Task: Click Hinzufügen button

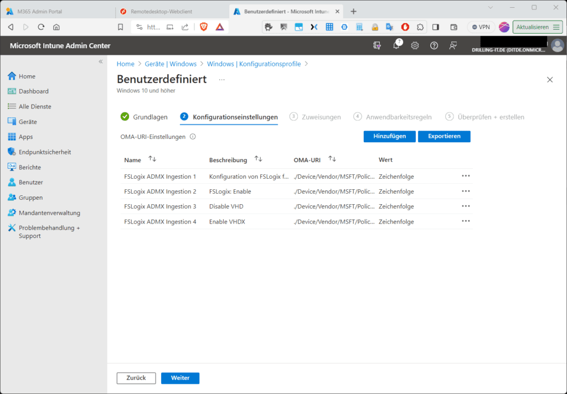Action: 389,136
